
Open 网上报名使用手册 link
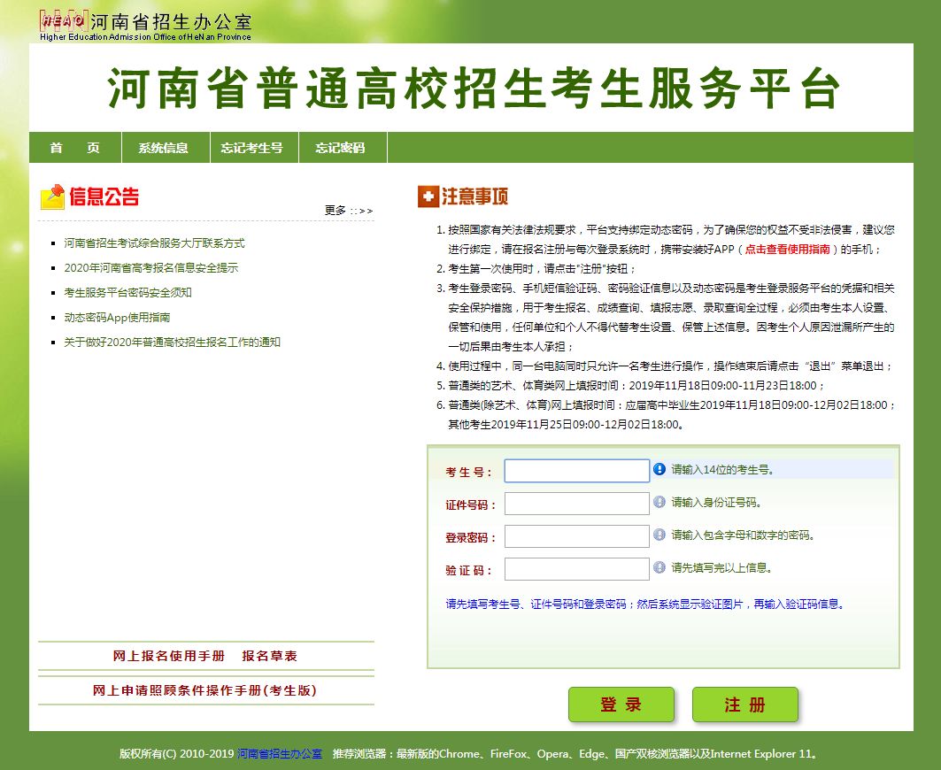168,656
